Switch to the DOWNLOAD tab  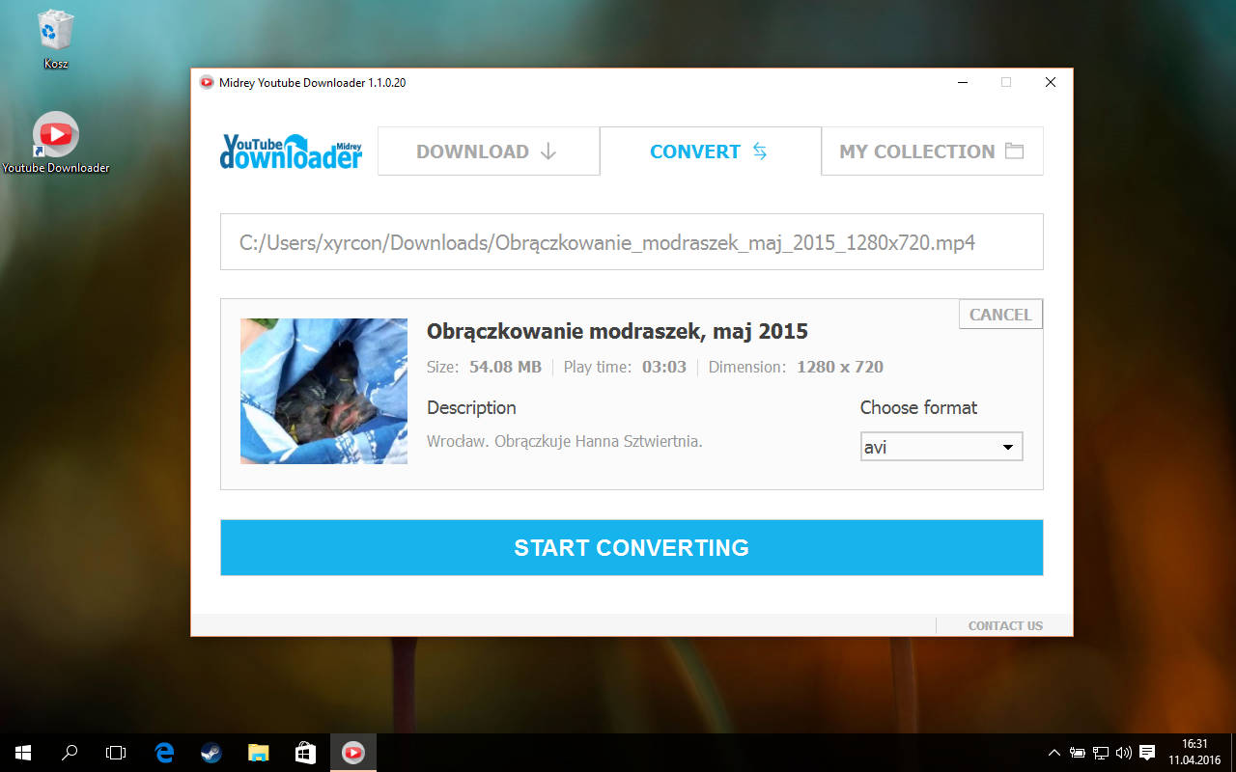489,152
